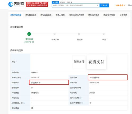Switch to 申请人信息 tab
132x114 pixels.
click(60, 15)
